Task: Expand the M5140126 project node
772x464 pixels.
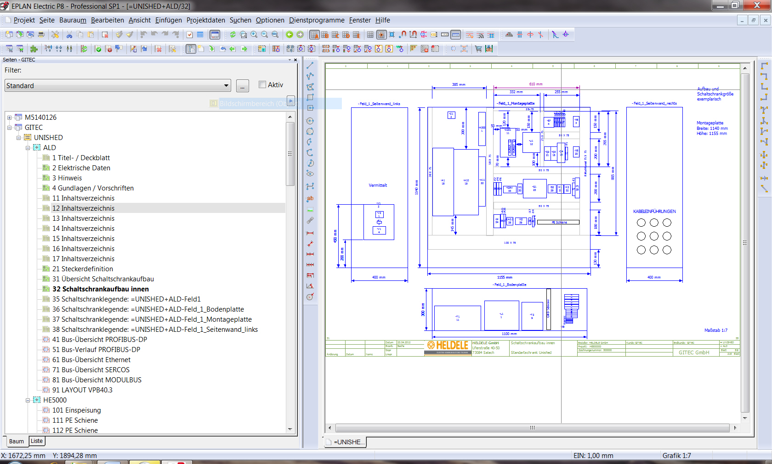Action: (9, 117)
